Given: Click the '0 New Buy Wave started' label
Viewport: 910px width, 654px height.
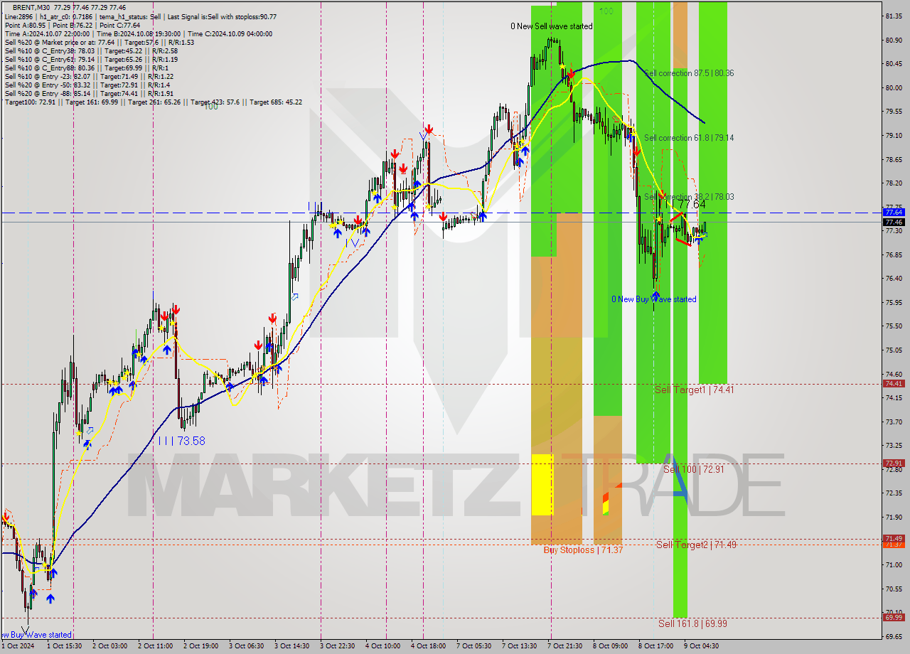Looking at the screenshot, I should tap(654, 299).
